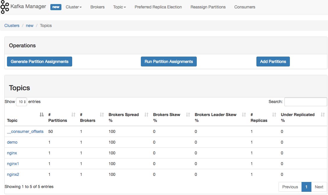Click the Topic column header text
Image resolution: width=328 pixels, height=195 pixels.
click(x=12, y=120)
